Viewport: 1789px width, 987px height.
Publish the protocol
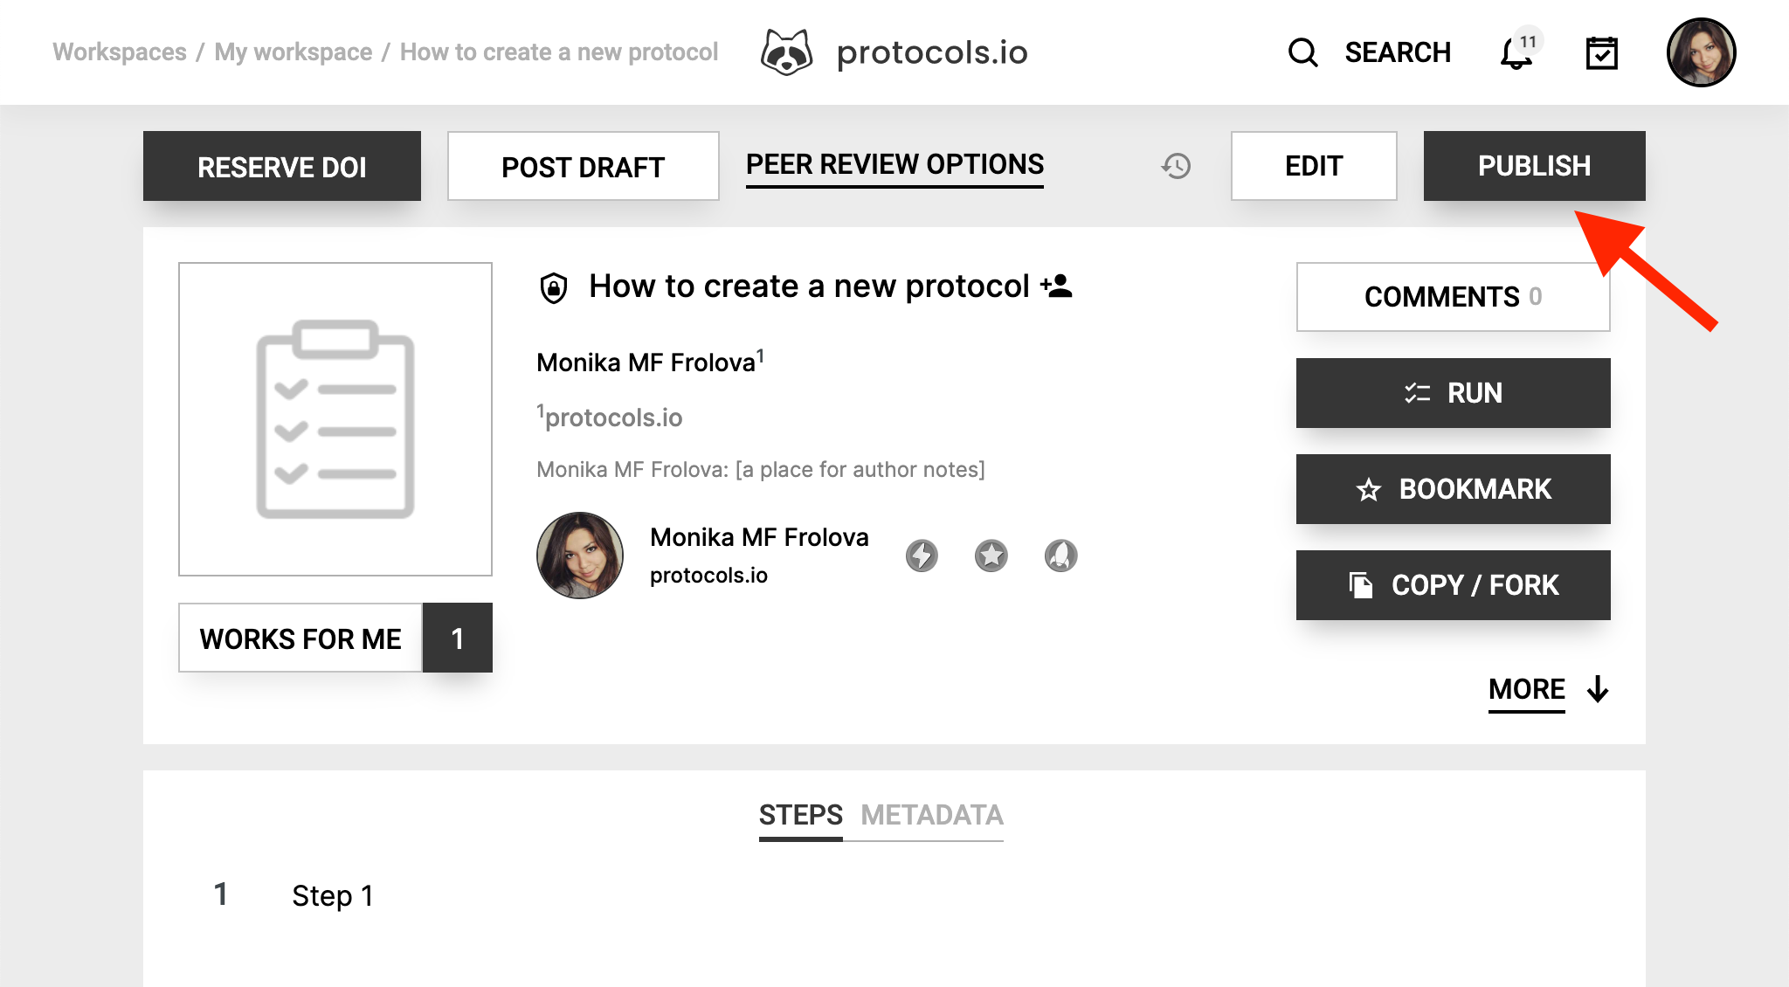pyautogui.click(x=1534, y=165)
